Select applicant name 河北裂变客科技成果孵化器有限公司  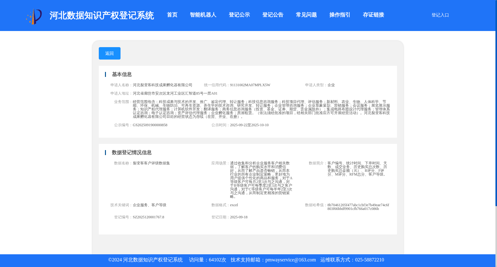click(162, 85)
